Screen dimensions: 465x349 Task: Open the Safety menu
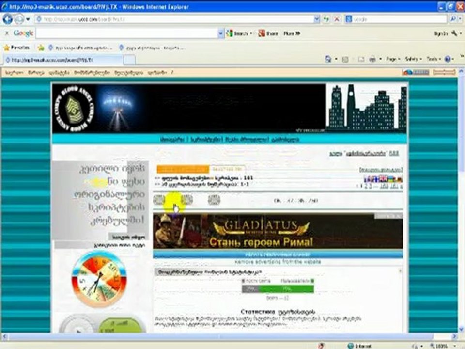tap(413, 59)
